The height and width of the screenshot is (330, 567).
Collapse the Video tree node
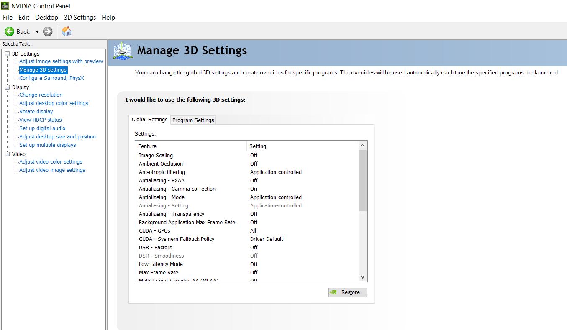tap(7, 154)
